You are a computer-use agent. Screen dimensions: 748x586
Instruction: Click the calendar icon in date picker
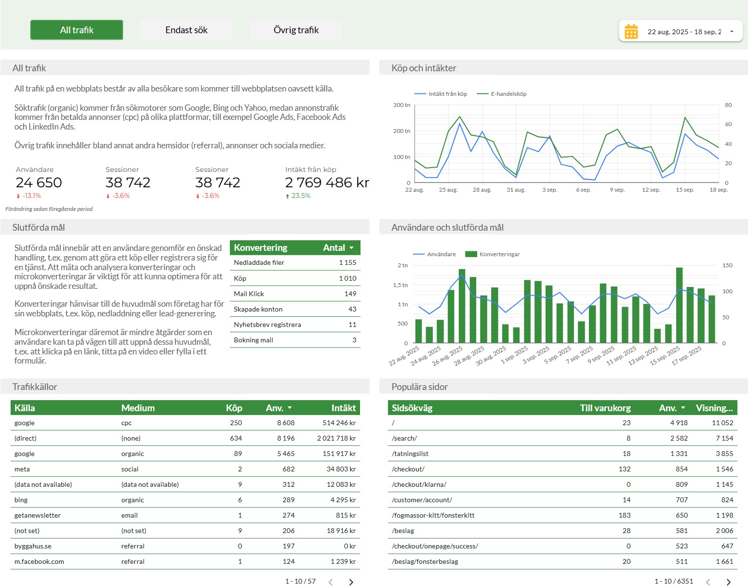pyautogui.click(x=631, y=32)
